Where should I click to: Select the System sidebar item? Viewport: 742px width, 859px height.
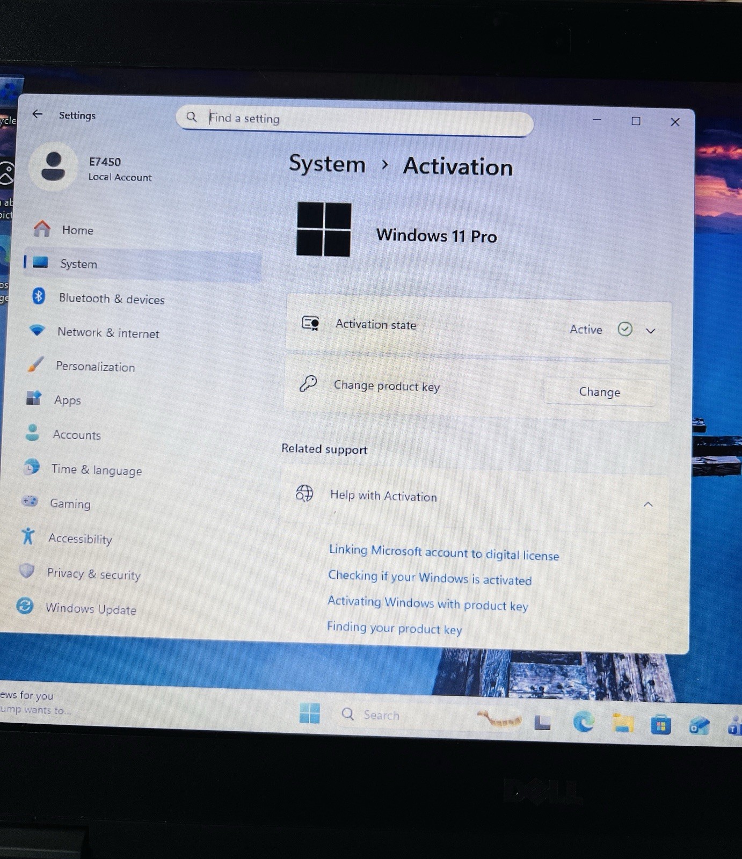(142, 264)
